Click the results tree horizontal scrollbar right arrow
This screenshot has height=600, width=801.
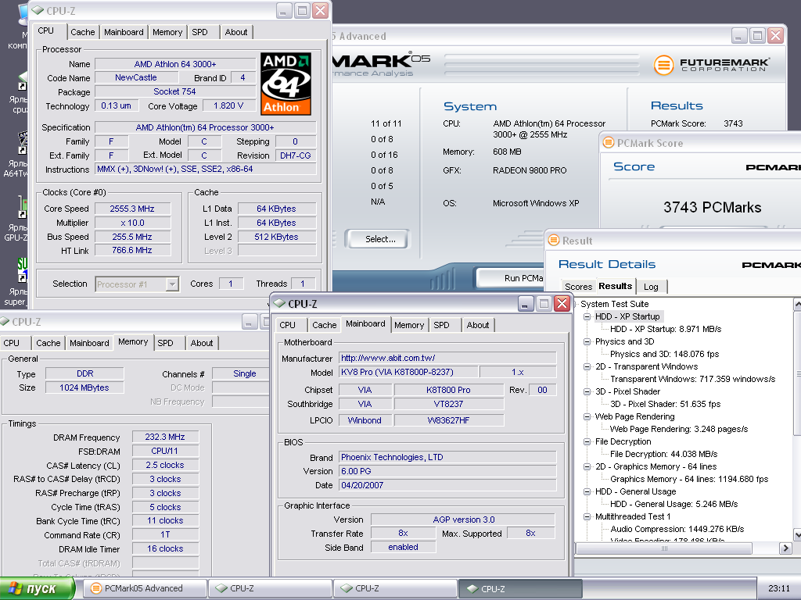(x=785, y=548)
